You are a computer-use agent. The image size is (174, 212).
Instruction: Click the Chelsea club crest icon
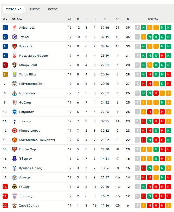coord(14,37)
